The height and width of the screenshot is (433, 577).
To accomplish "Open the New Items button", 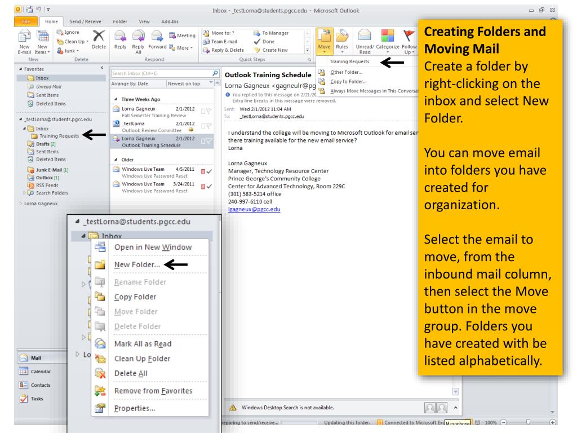I will [42, 42].
